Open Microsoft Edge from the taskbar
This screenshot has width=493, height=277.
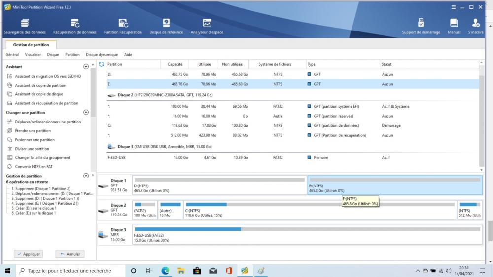pos(165,271)
